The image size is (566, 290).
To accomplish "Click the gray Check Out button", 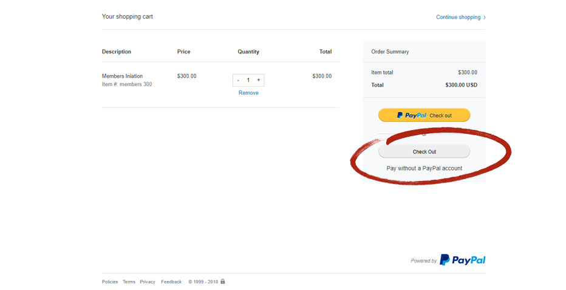I will click(424, 152).
